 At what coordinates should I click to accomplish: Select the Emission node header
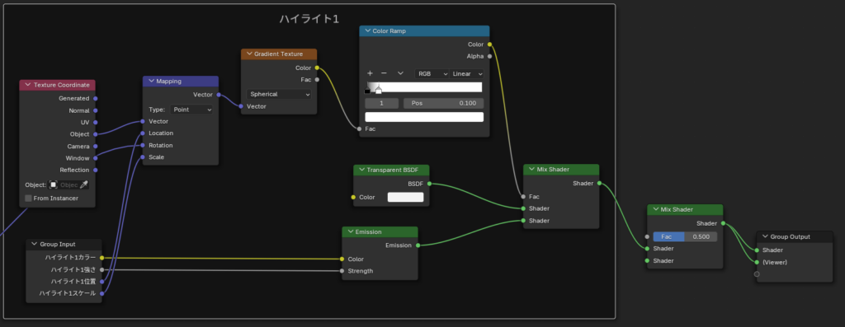tap(380, 231)
